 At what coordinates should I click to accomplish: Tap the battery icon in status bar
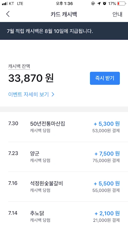pyautogui.click(x=122, y=4)
